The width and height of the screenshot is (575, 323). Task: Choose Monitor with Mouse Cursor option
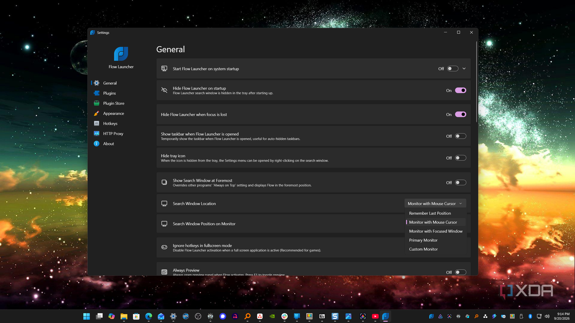pos(436,222)
